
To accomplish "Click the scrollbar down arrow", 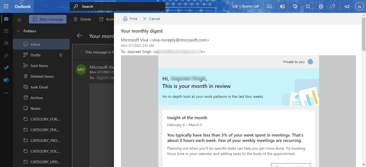I will click(364, 165).
